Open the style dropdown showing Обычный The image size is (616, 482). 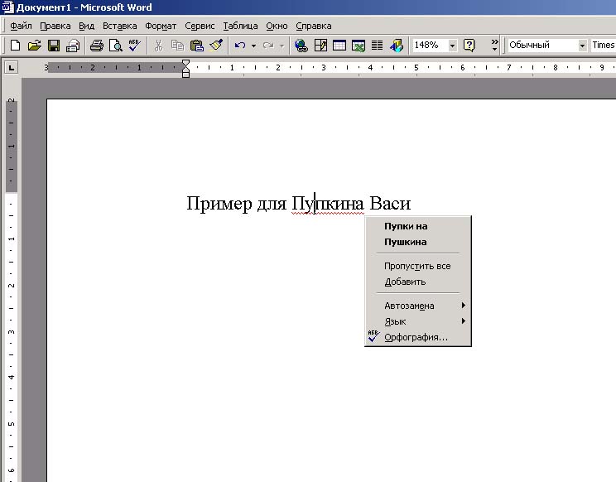pyautogui.click(x=582, y=46)
